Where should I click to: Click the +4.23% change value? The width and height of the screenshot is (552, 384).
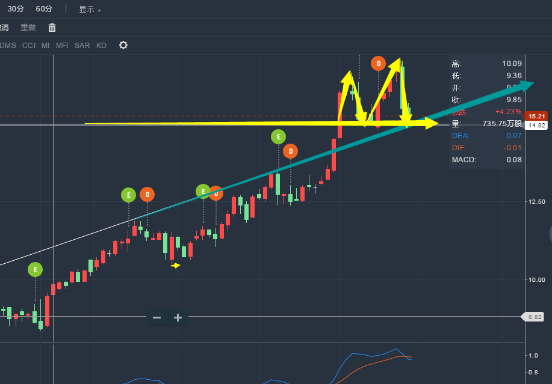[508, 112]
